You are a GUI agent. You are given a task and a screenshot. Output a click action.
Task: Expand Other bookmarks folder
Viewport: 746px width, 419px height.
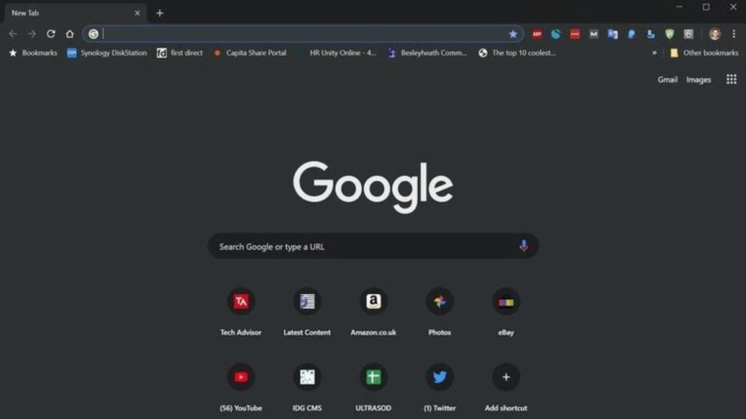coord(703,53)
